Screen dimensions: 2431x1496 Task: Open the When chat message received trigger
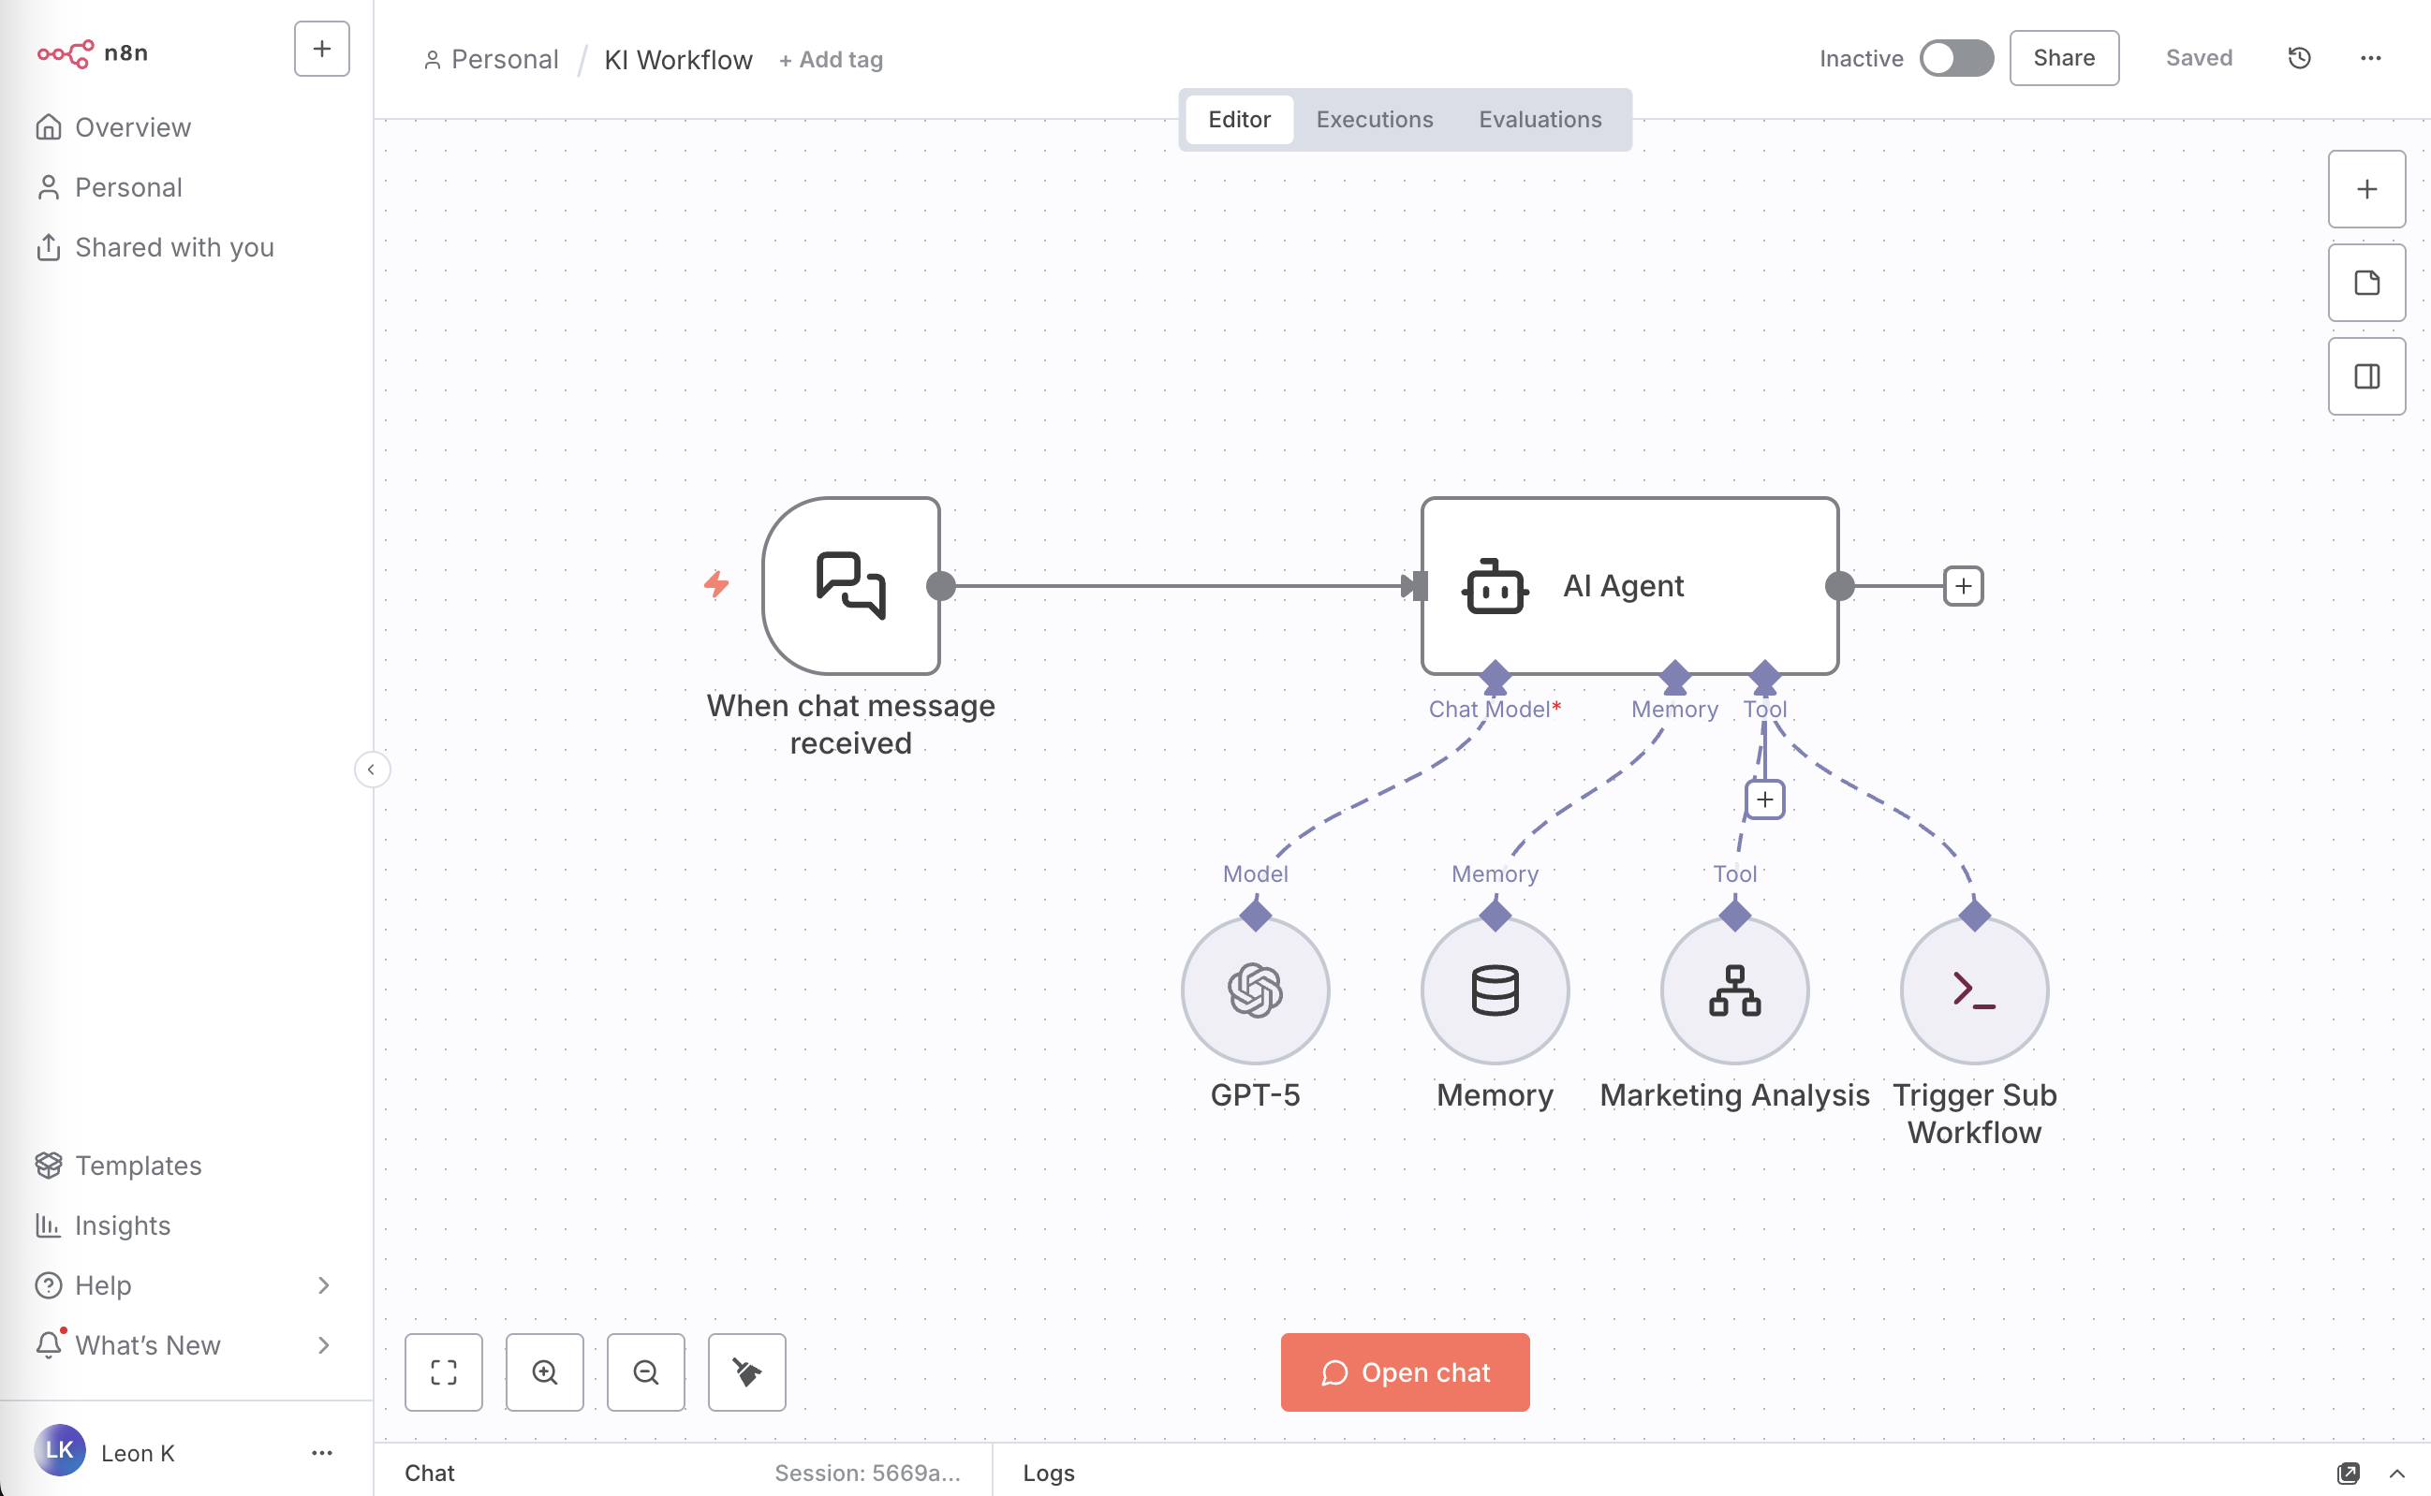[x=851, y=585]
